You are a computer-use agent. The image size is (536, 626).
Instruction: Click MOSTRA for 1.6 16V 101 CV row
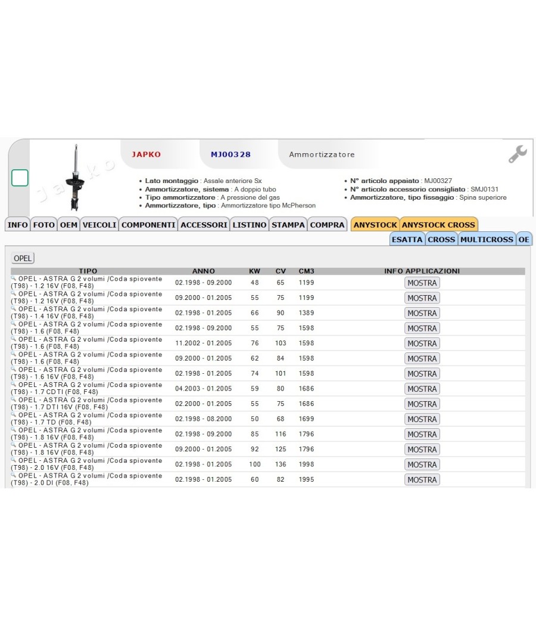point(422,374)
